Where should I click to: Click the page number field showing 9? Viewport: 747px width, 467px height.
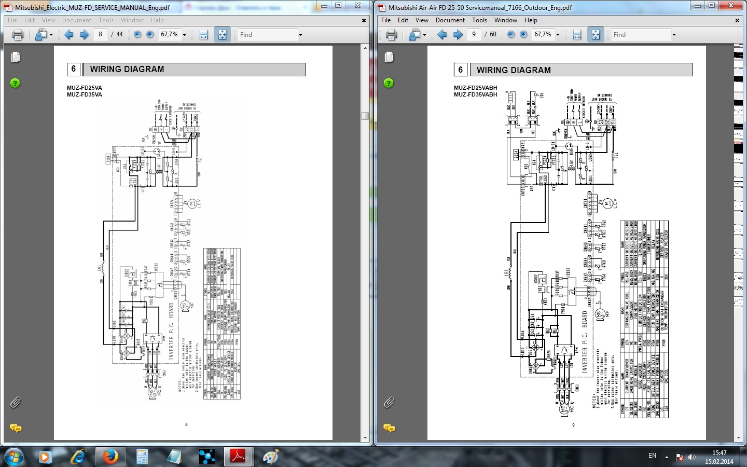pos(474,35)
